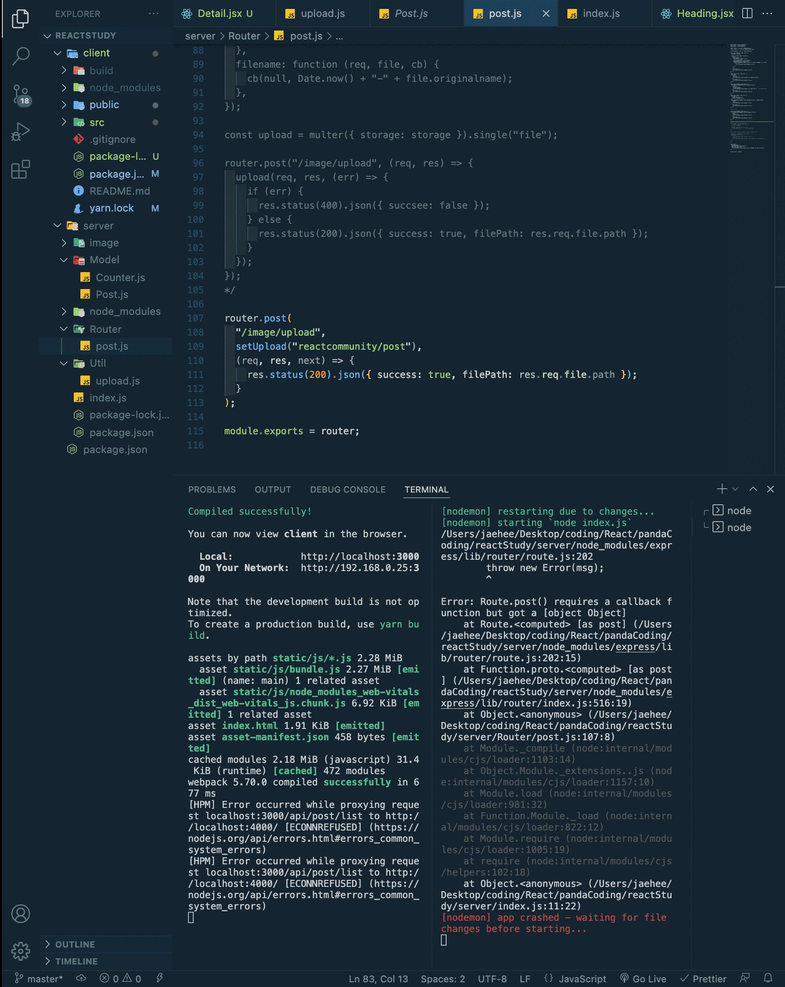Screen dimensions: 785x987
Task: Collapse the Router folder
Action: pos(106,329)
